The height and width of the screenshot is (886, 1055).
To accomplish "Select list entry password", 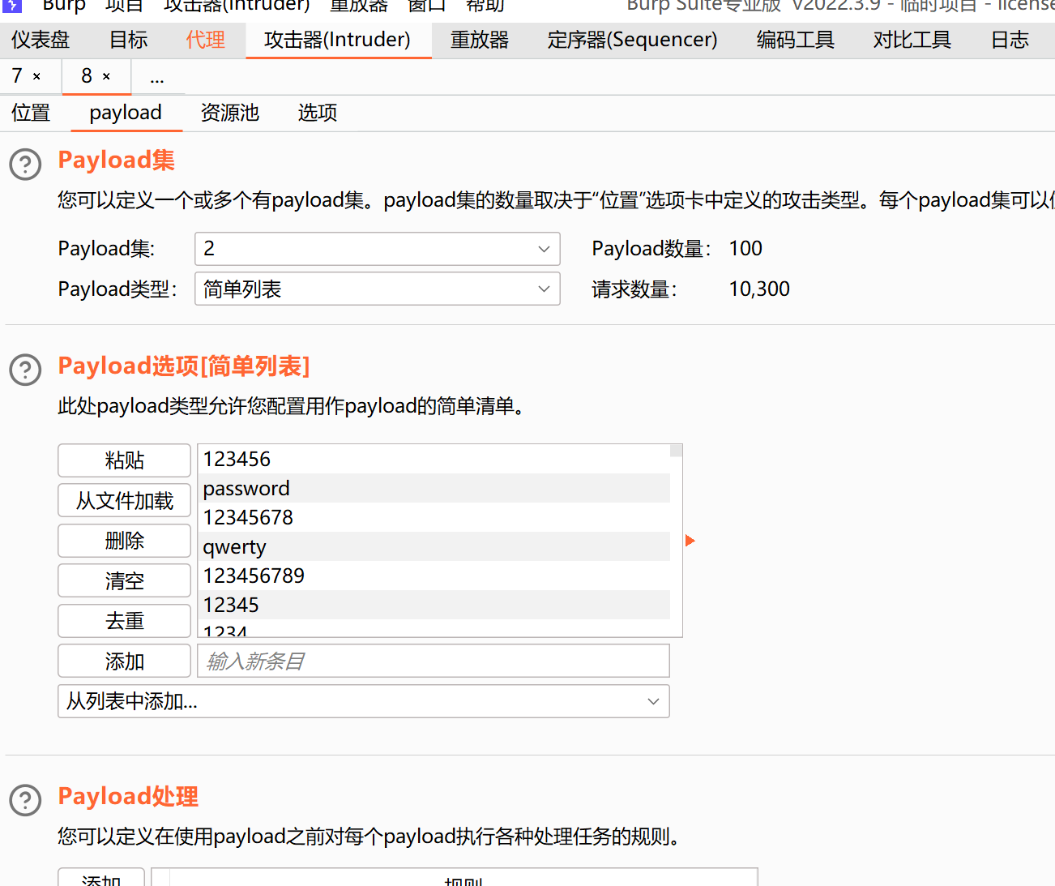I will tap(434, 488).
